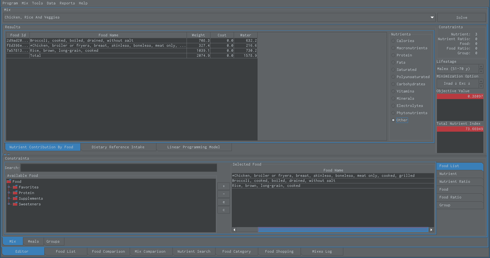Open the Mix name dropdown arrow
This screenshot has width=490, height=258.
(432, 18)
